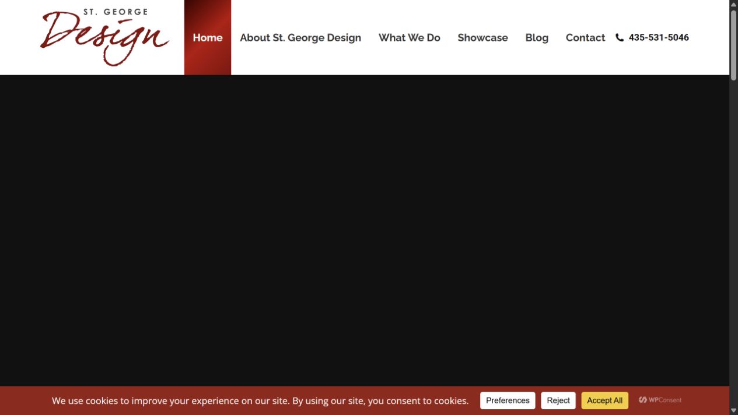Accept All cookies
The image size is (738, 415).
604,400
